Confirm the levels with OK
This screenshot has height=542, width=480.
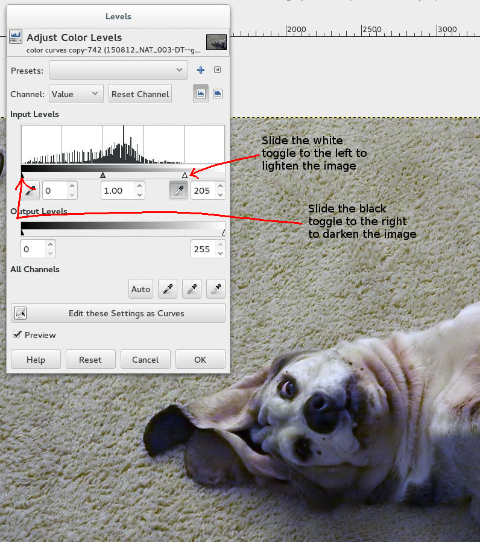tap(200, 360)
